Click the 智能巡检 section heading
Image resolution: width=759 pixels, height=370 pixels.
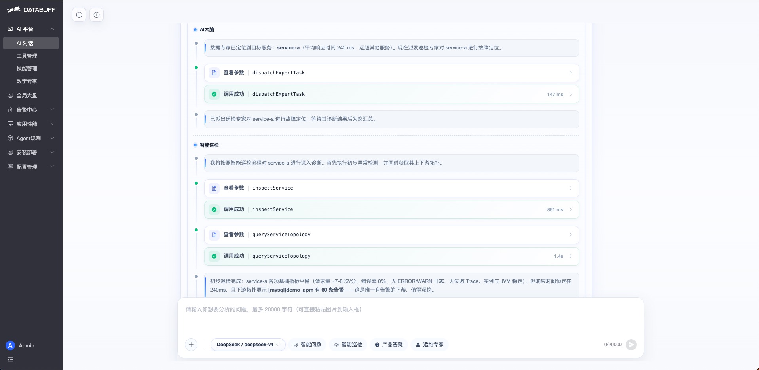click(x=209, y=145)
